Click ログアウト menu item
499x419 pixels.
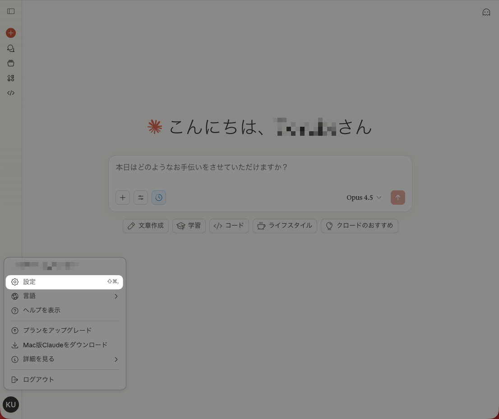pos(64,380)
